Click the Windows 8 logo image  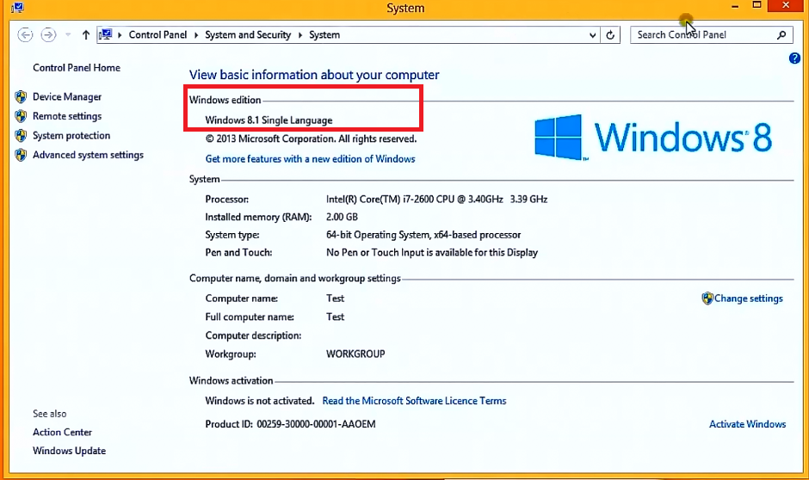click(652, 138)
